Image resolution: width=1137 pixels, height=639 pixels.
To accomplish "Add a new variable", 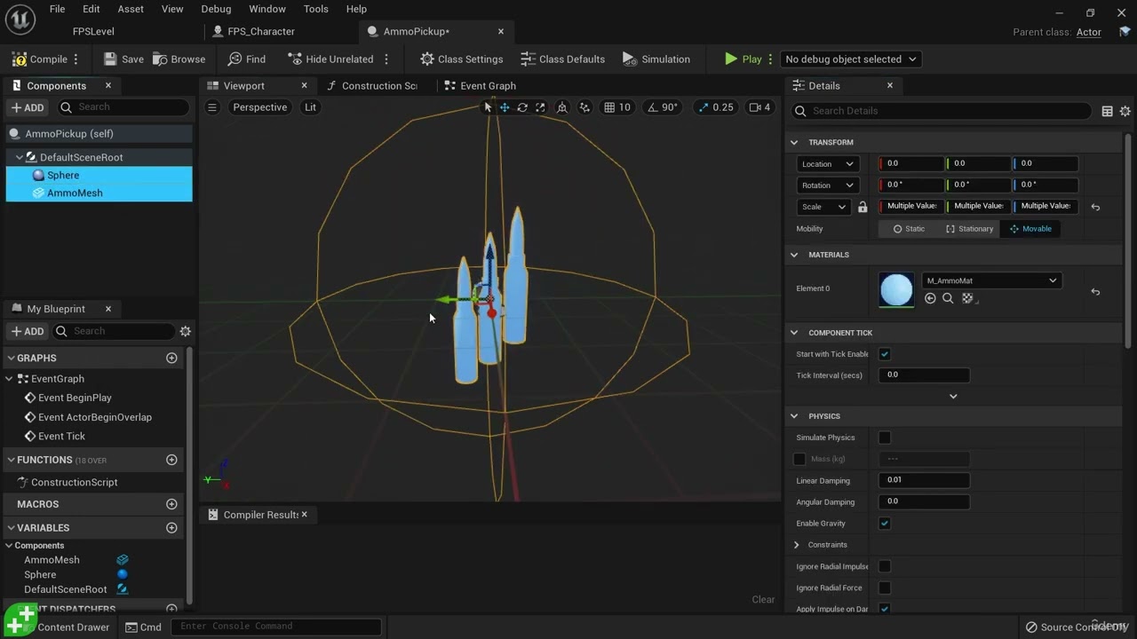I will pyautogui.click(x=171, y=528).
